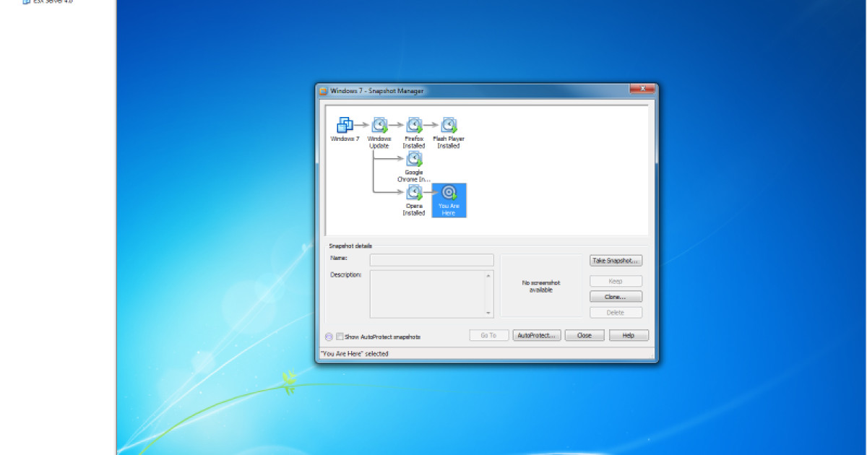This screenshot has height=455, width=867.
Task: Click the Snapshot Manager title bar icon
Action: click(x=323, y=91)
